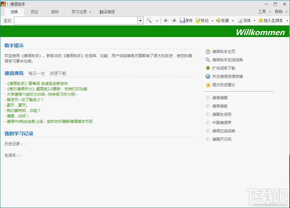Switch to the 每日一句 section tab
Viewport: 290px width, 208px height.
coord(37,73)
